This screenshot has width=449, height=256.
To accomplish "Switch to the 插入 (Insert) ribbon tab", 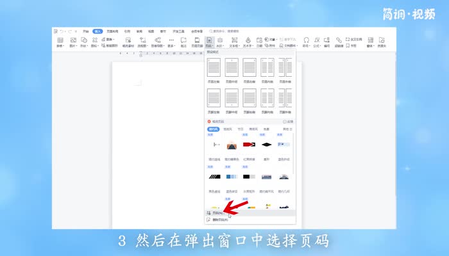I will click(97, 31).
